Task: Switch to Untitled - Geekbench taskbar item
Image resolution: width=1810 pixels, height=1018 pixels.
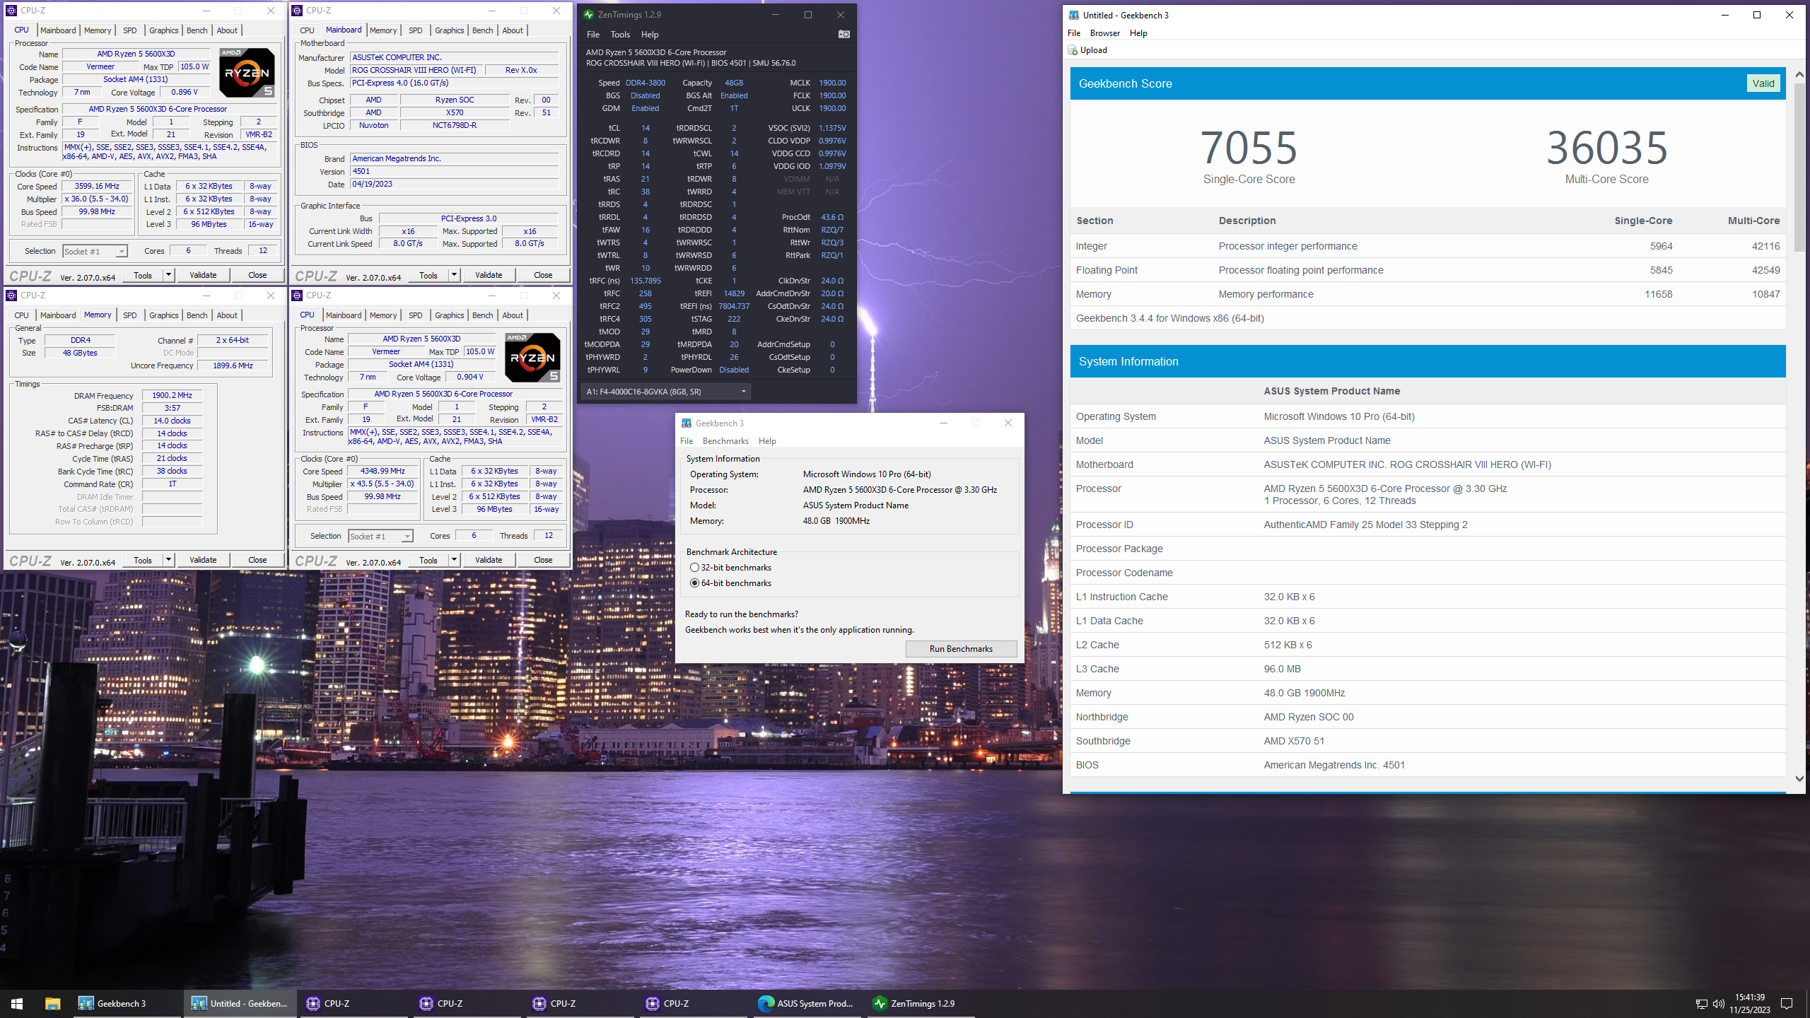Action: (240, 1003)
